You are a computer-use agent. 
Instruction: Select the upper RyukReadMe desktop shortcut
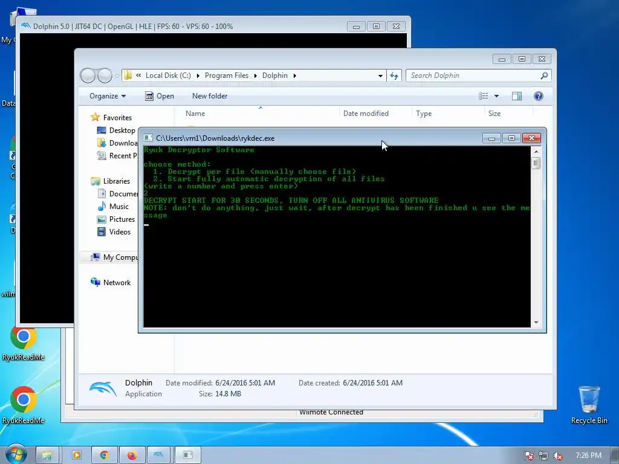24,343
